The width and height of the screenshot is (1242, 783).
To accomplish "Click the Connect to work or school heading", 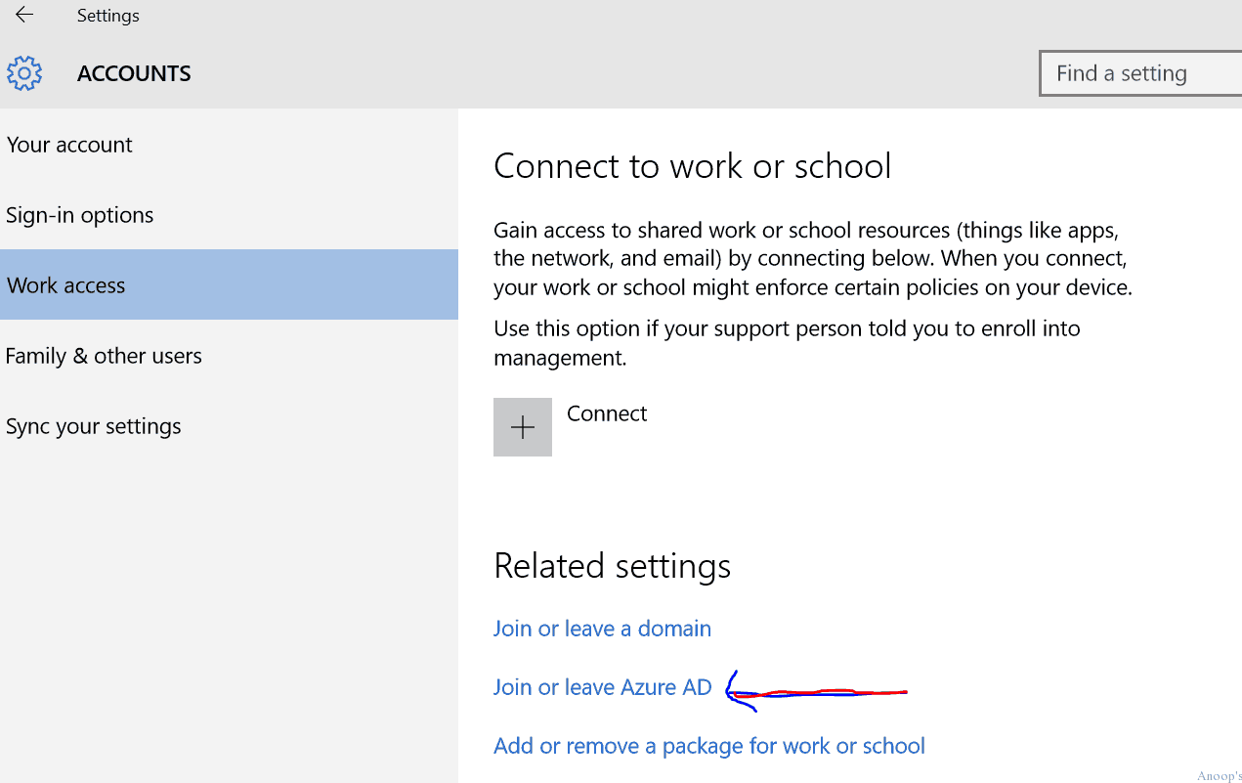I will pos(693,165).
